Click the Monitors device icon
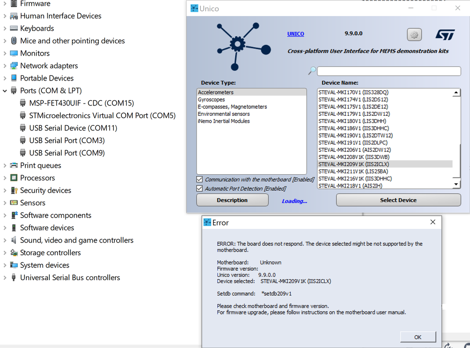 (14, 53)
